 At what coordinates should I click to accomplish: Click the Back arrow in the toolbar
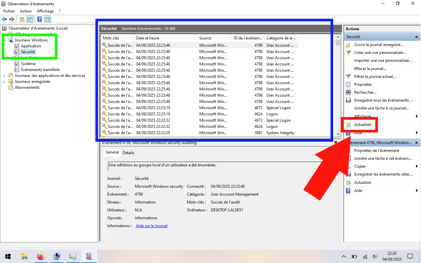click(4, 19)
